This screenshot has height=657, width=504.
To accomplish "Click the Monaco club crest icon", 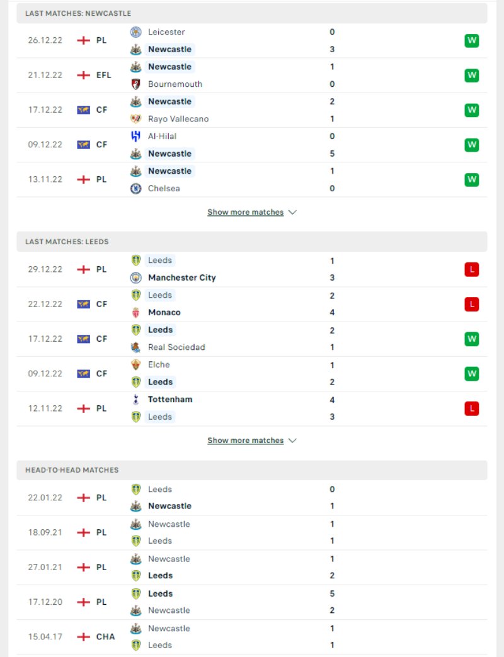I will pyautogui.click(x=135, y=312).
